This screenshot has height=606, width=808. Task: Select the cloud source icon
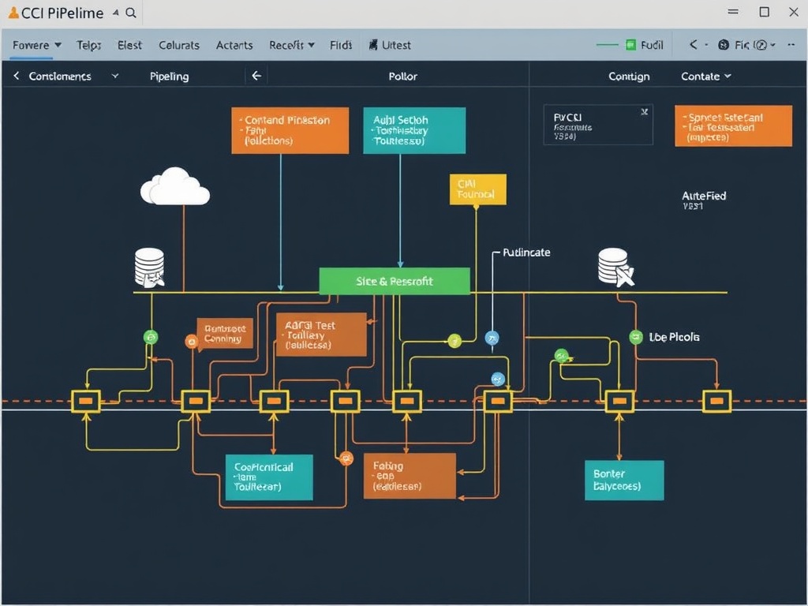175,188
